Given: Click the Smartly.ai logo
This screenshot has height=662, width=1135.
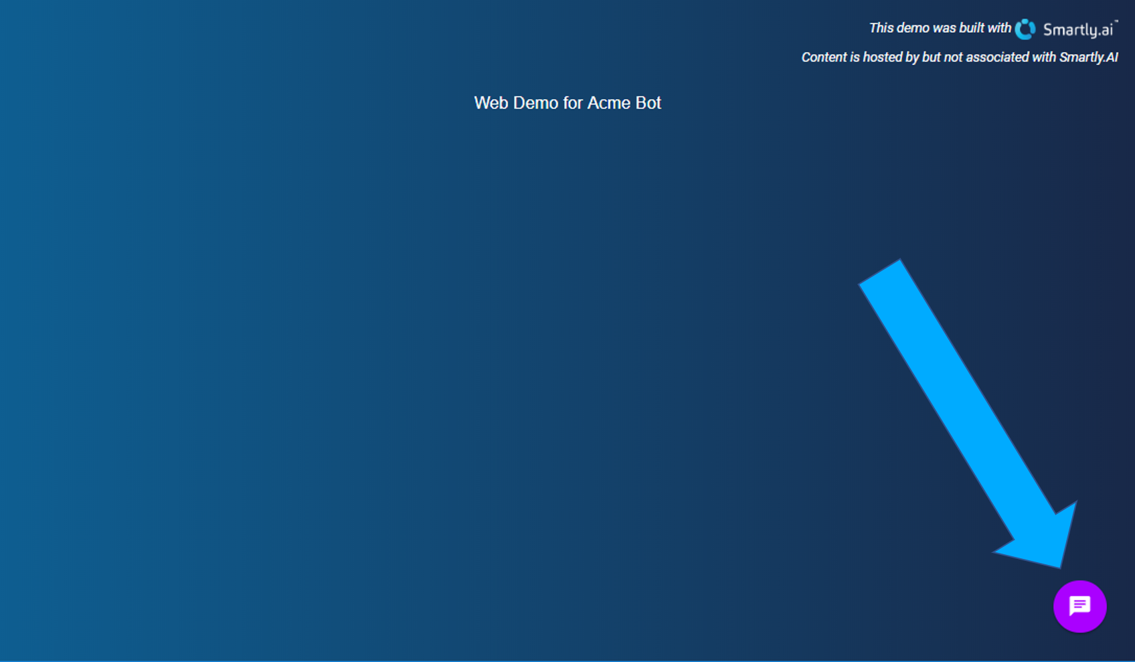Looking at the screenshot, I should point(1066,29).
